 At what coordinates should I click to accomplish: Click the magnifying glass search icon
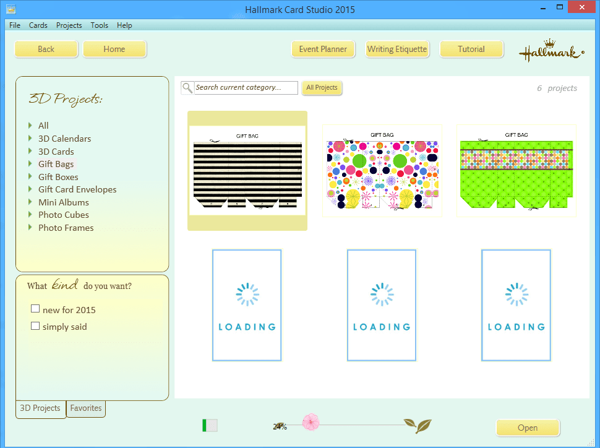187,88
